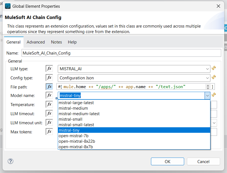Toggle fx button next to LLM timeout unit
The image size is (227, 173).
49,123
